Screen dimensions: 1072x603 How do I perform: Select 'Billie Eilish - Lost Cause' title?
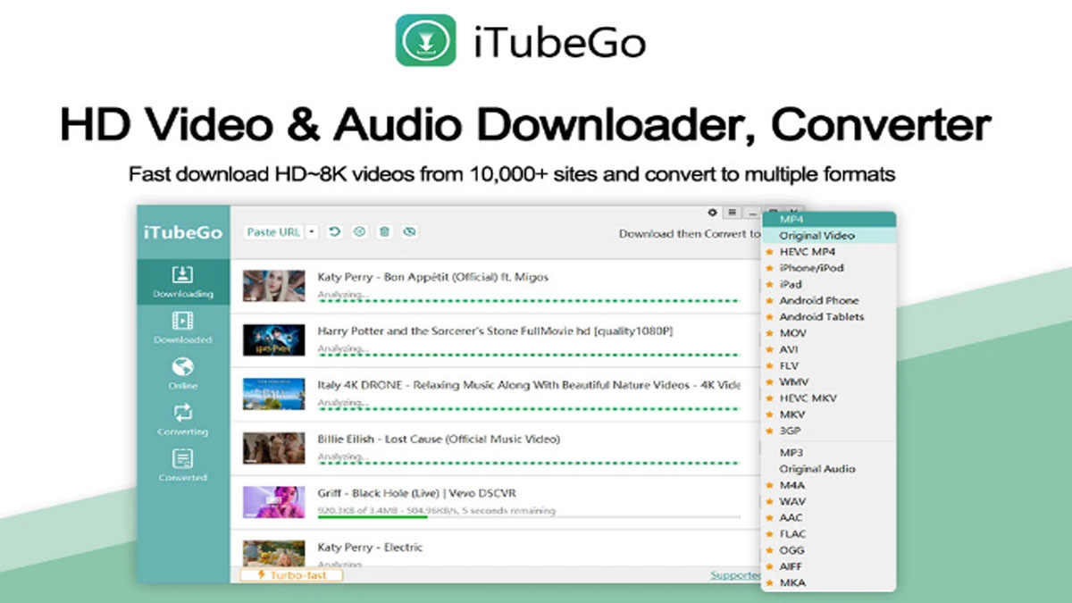pyautogui.click(x=439, y=439)
